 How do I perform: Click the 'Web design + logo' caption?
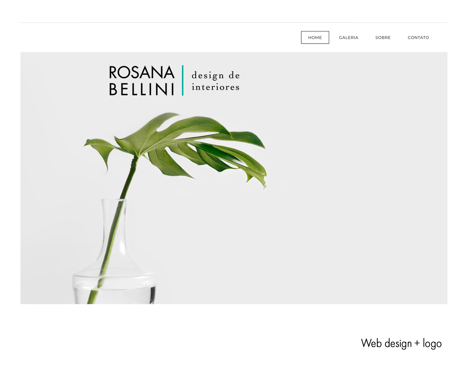tap(401, 343)
